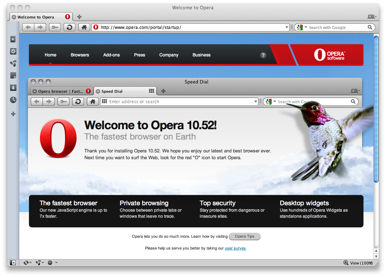Click the Opera Link sync icon in status bar
Image resolution: width=386 pixels, height=277 pixels.
[x=26, y=262]
